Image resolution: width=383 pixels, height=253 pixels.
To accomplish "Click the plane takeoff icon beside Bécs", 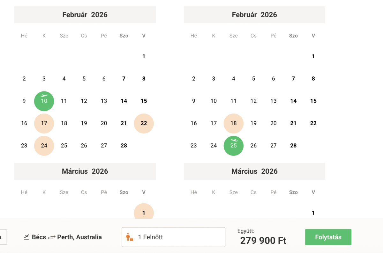I will [x=26, y=237].
